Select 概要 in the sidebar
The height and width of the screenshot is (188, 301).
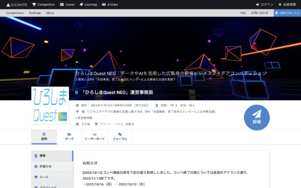coord(52,156)
